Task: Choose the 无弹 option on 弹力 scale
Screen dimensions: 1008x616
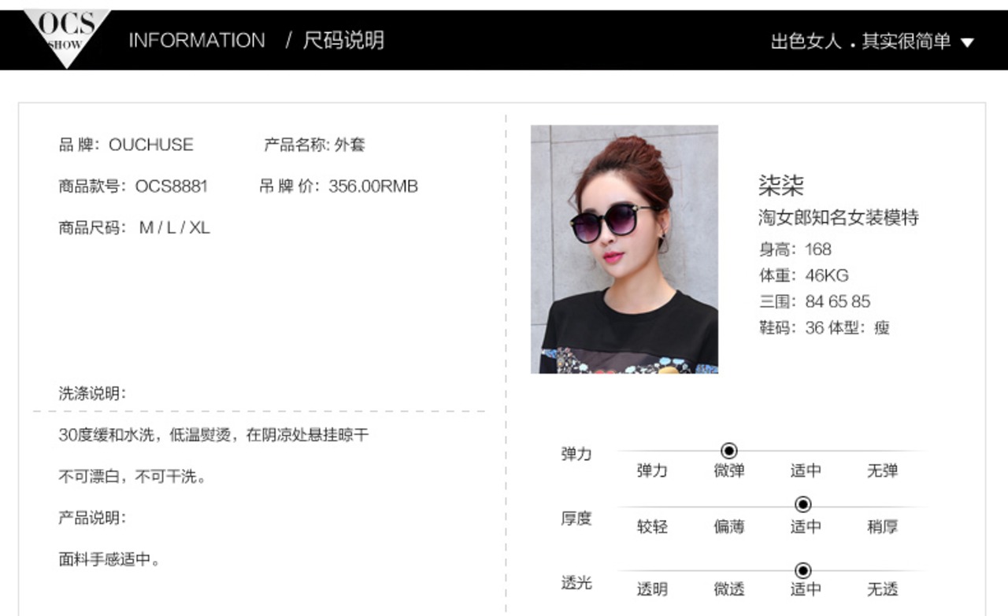Action: pos(882,470)
